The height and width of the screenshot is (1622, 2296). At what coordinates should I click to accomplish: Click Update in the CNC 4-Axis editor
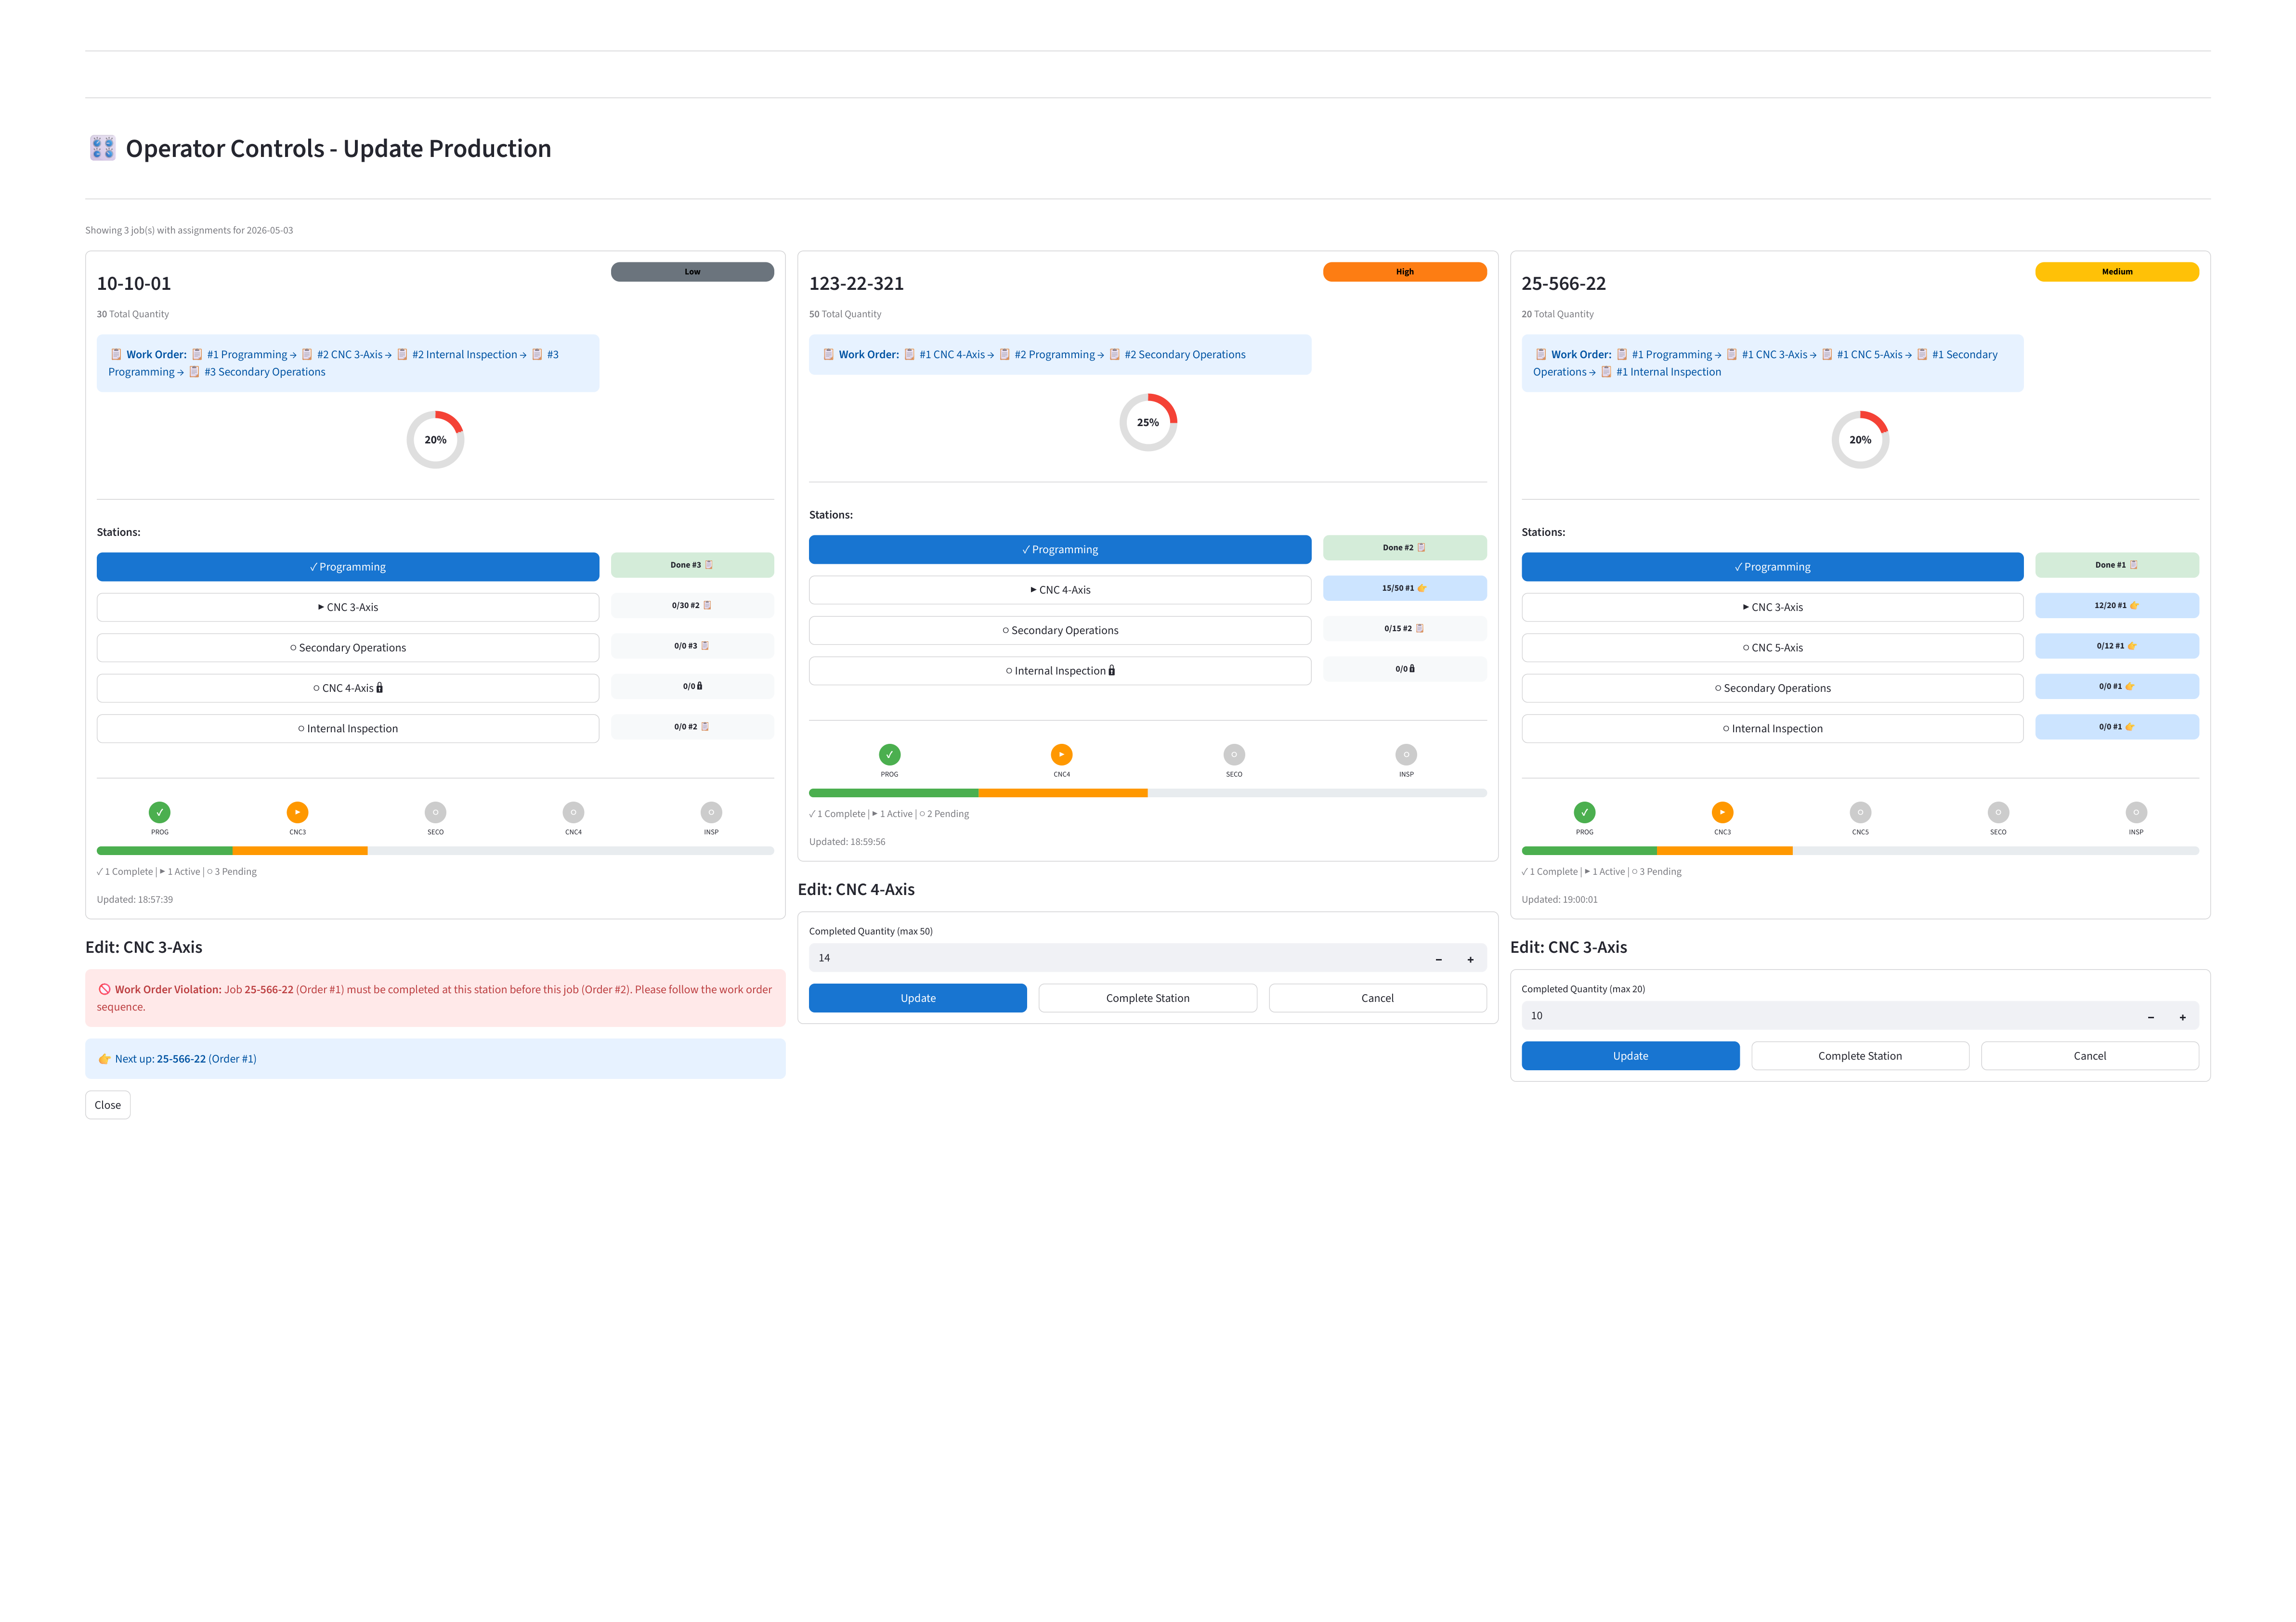pyautogui.click(x=918, y=998)
